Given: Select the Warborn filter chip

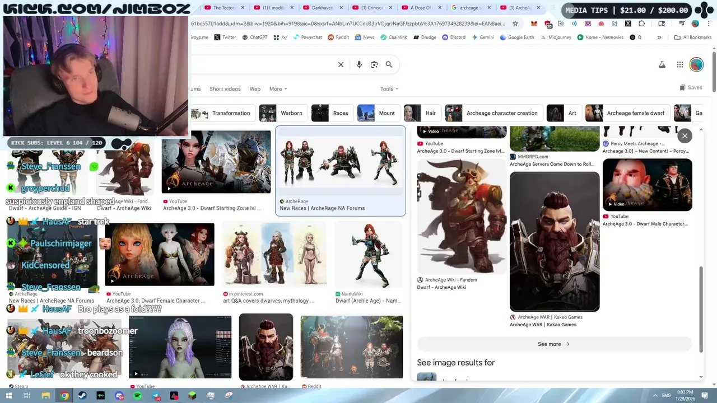Looking at the screenshot, I should point(283,113).
